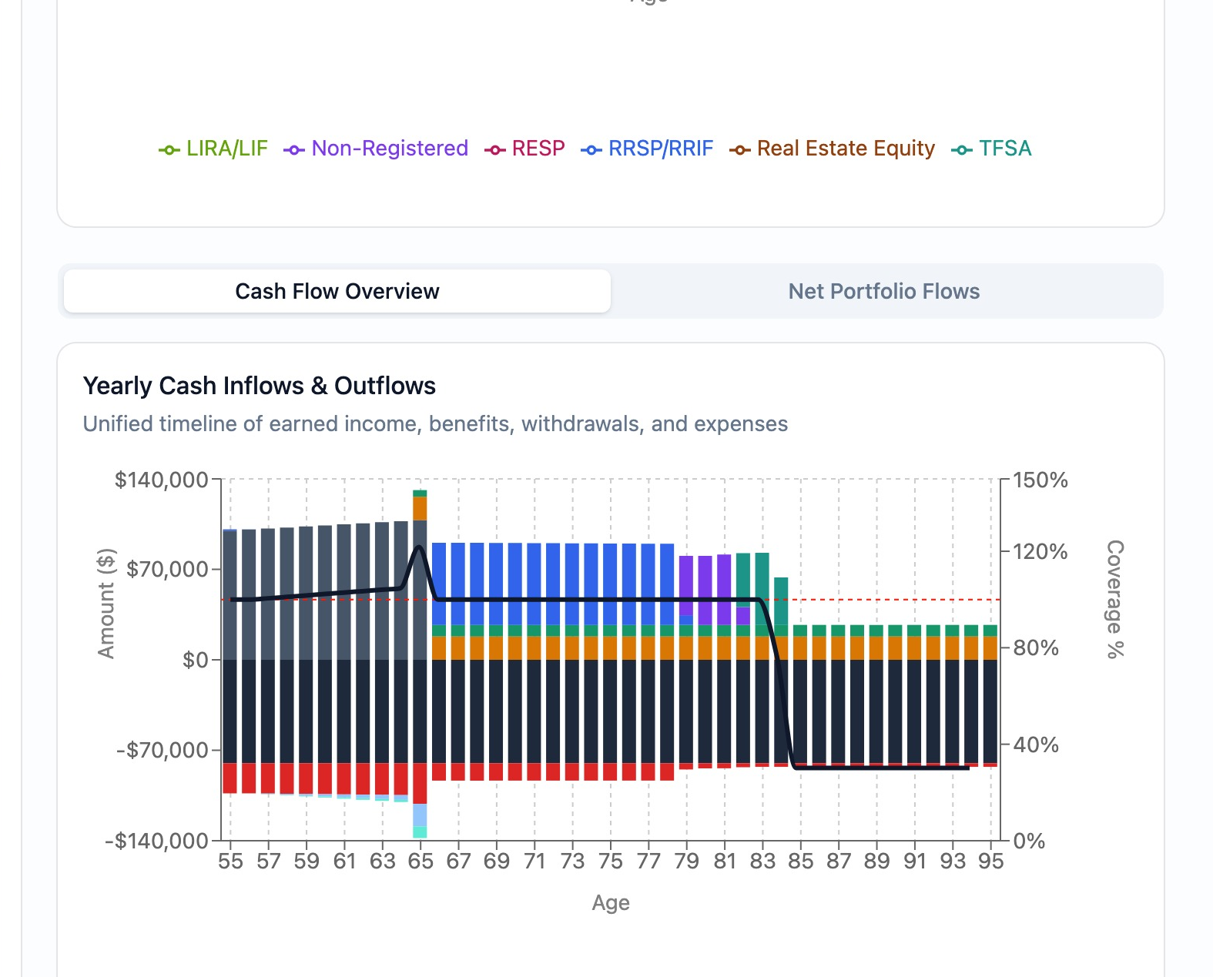Click the 150% coverage axis label
The width and height of the screenshot is (1213, 977).
point(1040,480)
